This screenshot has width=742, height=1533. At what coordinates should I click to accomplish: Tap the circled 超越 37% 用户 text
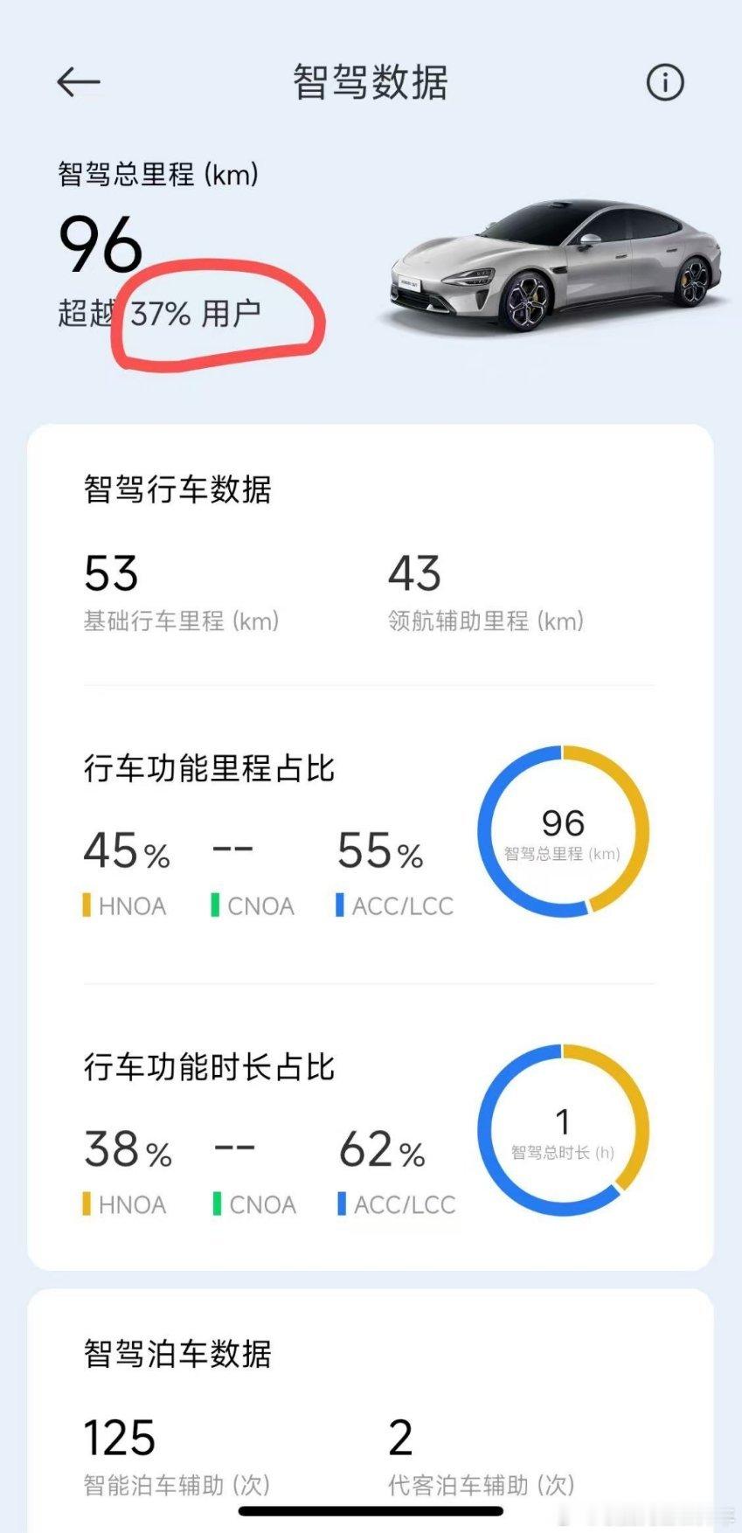pos(160,313)
